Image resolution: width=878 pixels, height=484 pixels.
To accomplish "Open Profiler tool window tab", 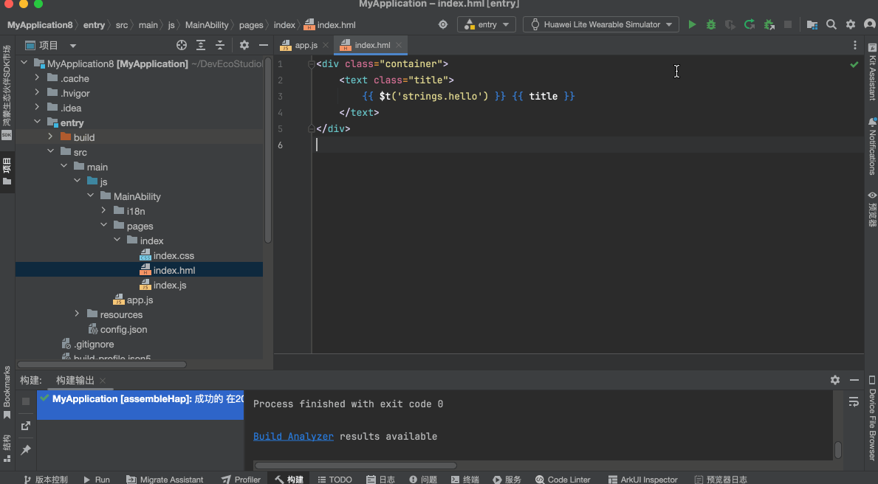I will tap(241, 480).
